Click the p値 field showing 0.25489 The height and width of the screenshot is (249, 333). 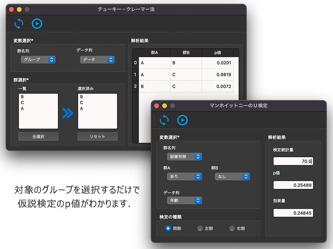[x=293, y=185]
